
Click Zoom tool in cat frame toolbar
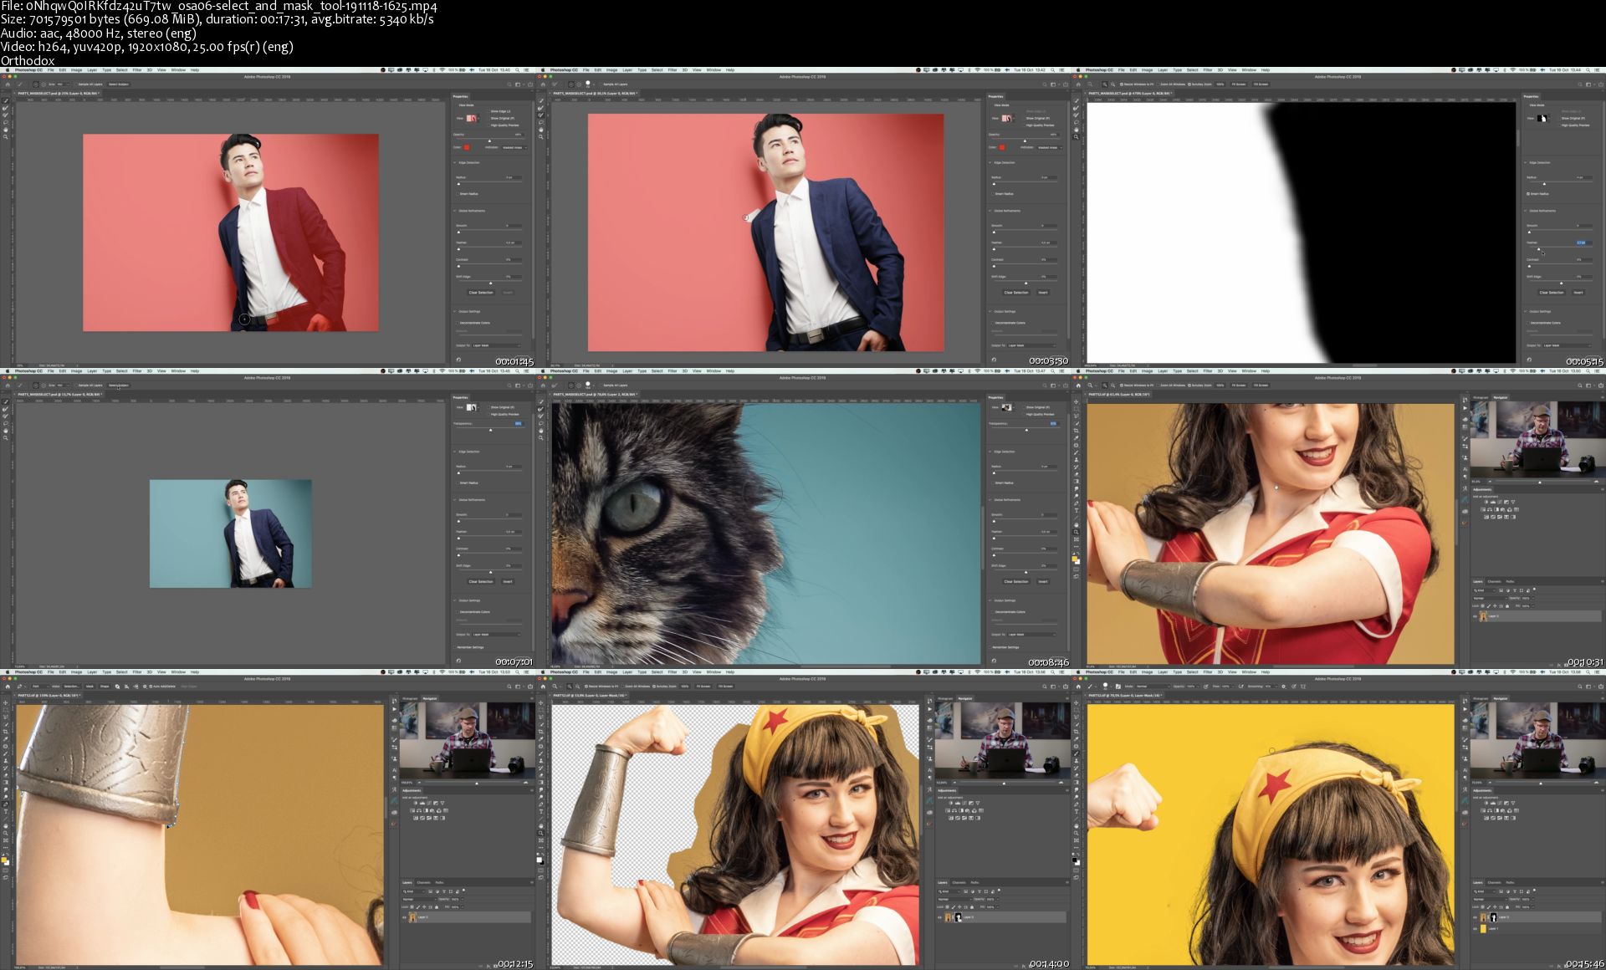pyautogui.click(x=541, y=437)
